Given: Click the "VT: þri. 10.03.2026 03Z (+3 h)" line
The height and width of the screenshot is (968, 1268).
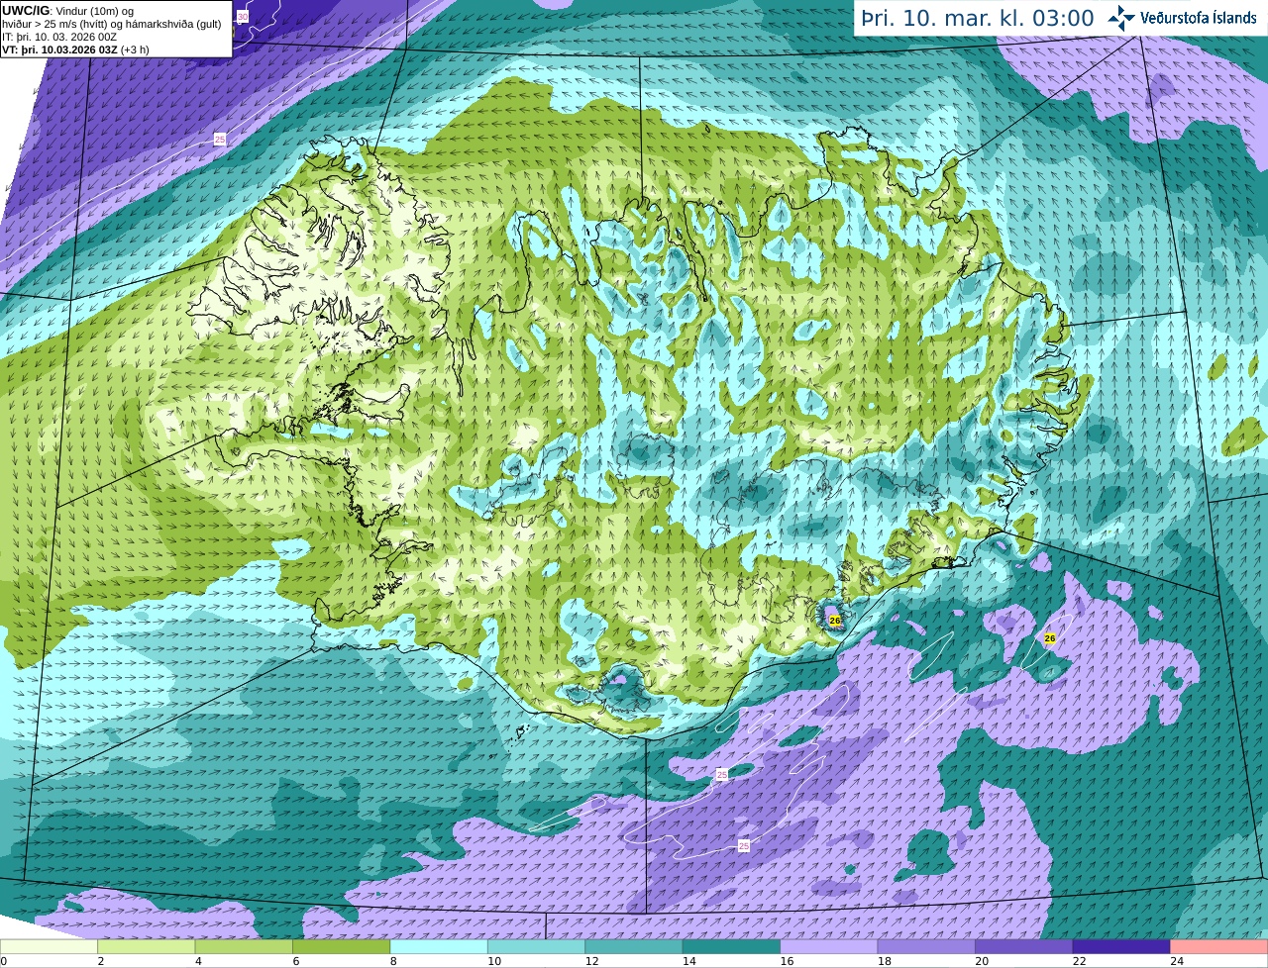Looking at the screenshot, I should pyautogui.click(x=75, y=49).
